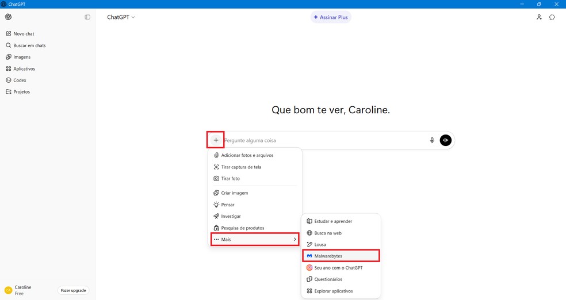Open Seu ano com o ChatGPT
Viewport: 566px width, 300px height.
pos(341,268)
